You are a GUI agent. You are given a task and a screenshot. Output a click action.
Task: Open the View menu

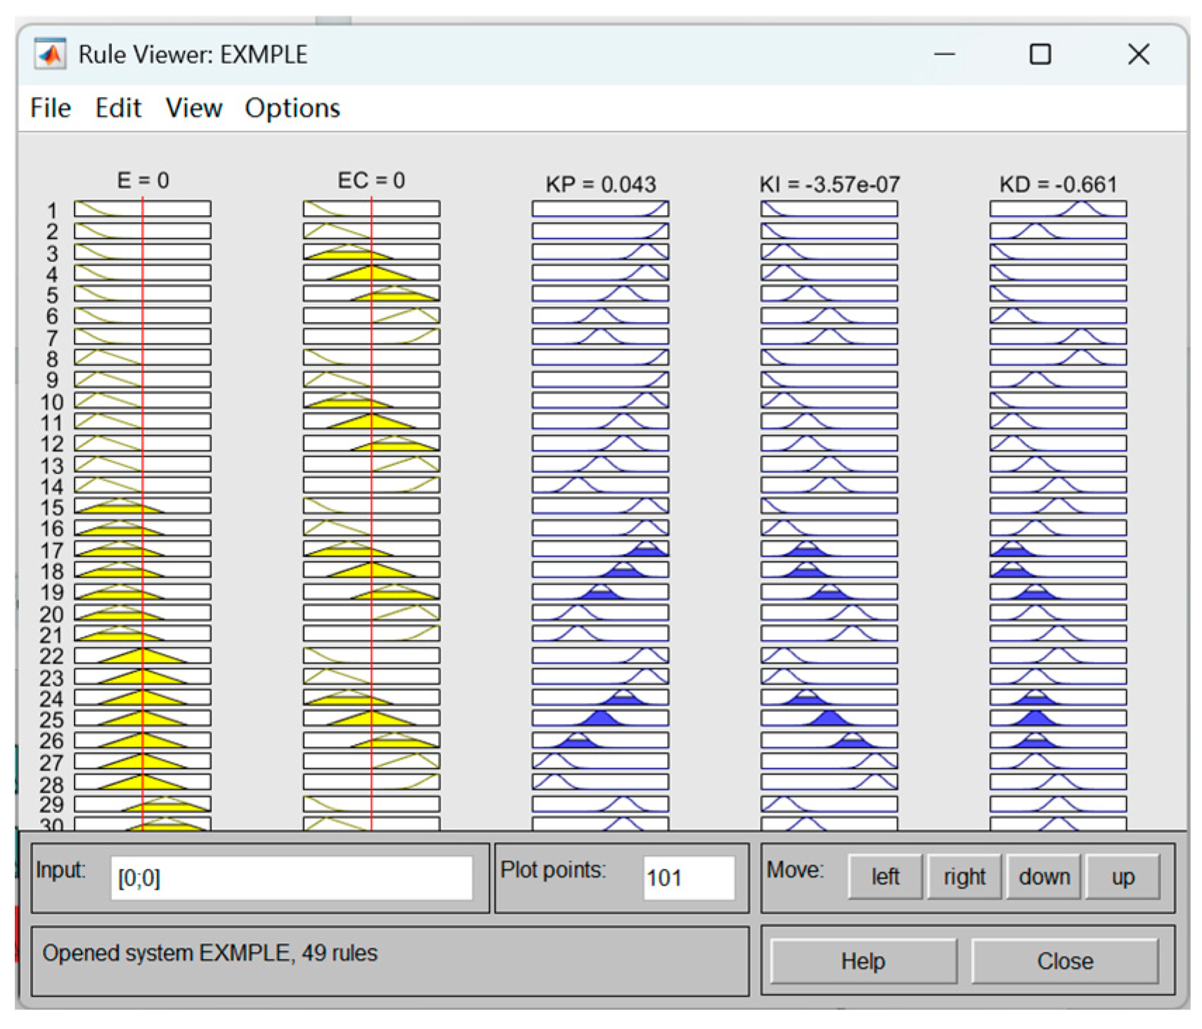pyautogui.click(x=194, y=108)
